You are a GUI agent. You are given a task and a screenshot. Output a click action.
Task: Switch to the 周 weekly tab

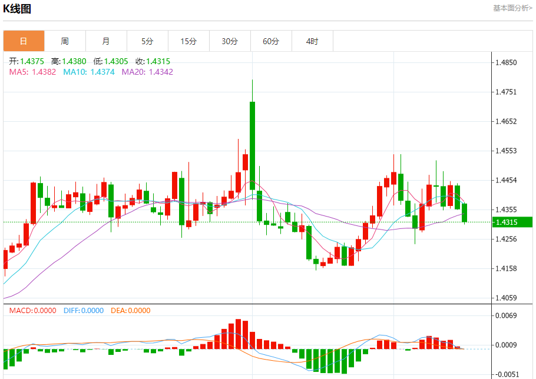(65, 41)
